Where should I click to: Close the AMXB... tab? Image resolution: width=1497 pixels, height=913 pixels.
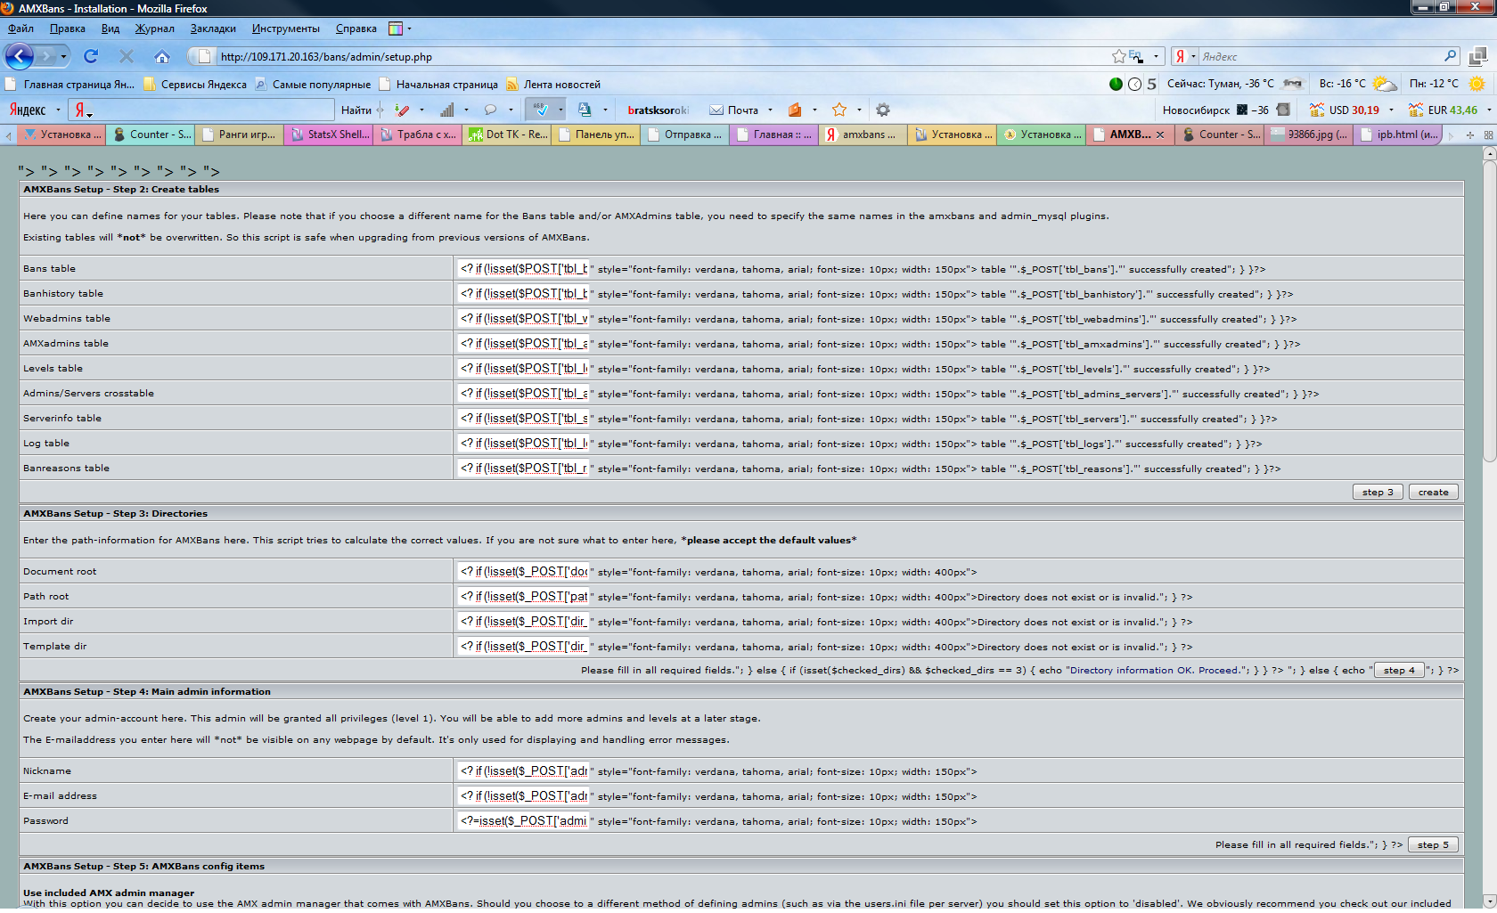pyautogui.click(x=1160, y=135)
